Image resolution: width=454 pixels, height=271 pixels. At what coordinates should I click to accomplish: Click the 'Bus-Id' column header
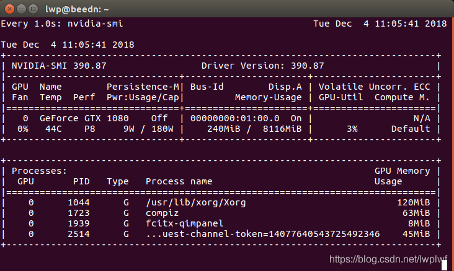point(207,87)
